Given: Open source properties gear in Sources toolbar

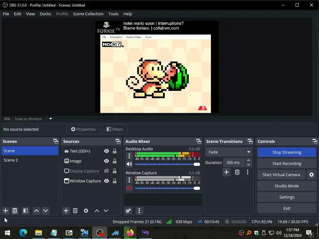Looking at the screenshot, I should click(x=86, y=211).
